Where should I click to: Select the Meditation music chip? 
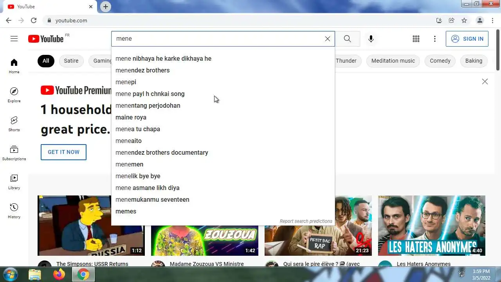(x=393, y=61)
